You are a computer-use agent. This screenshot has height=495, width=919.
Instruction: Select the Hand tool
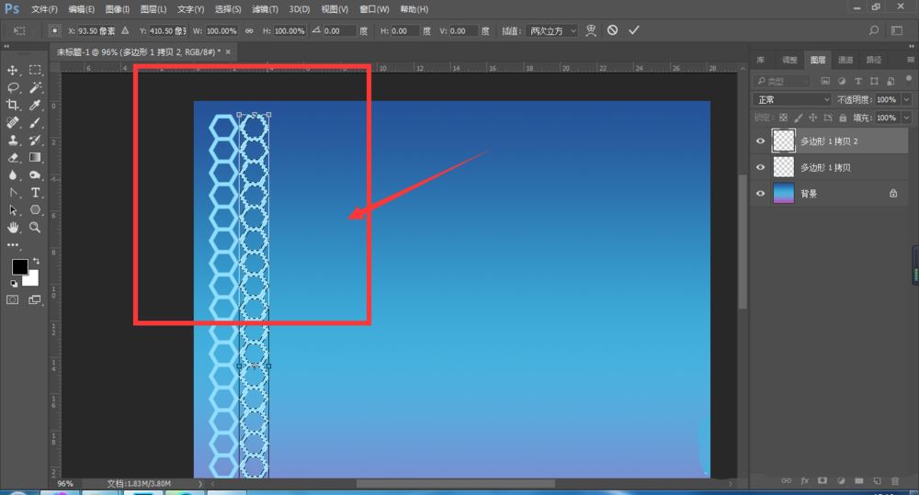click(x=12, y=227)
